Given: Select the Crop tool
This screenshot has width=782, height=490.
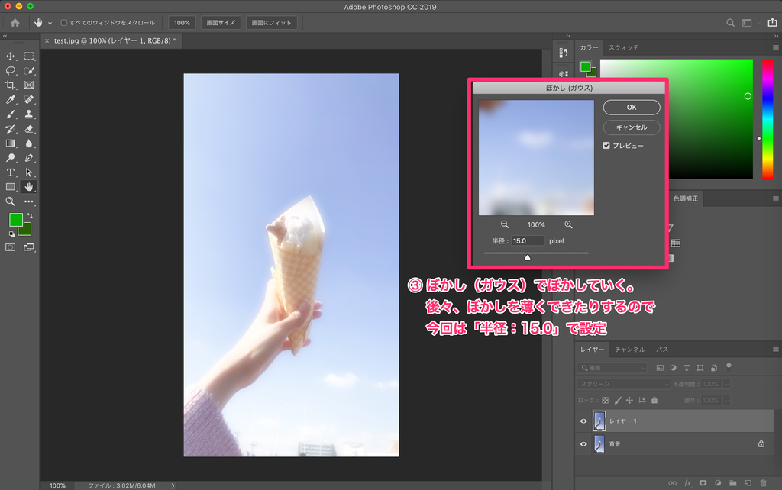Looking at the screenshot, I should (10, 85).
